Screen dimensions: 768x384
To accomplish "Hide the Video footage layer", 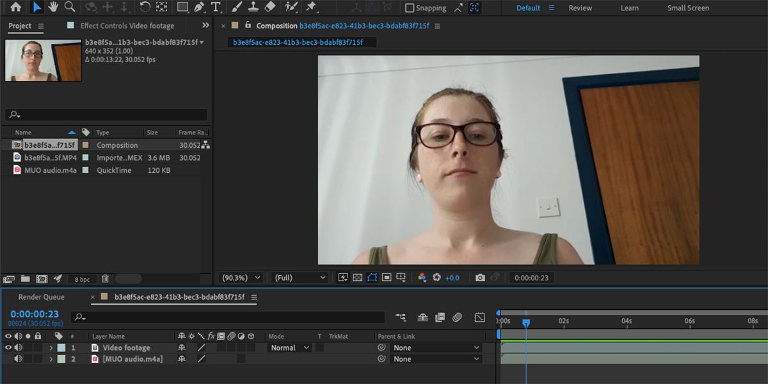I will click(x=9, y=348).
